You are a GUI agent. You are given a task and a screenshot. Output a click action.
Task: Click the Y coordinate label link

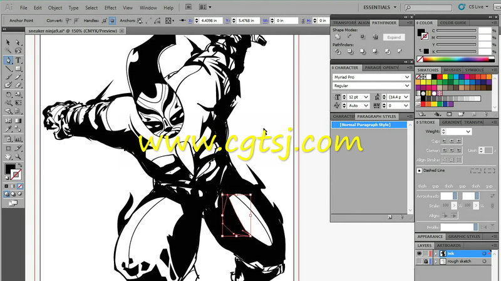click(227, 21)
